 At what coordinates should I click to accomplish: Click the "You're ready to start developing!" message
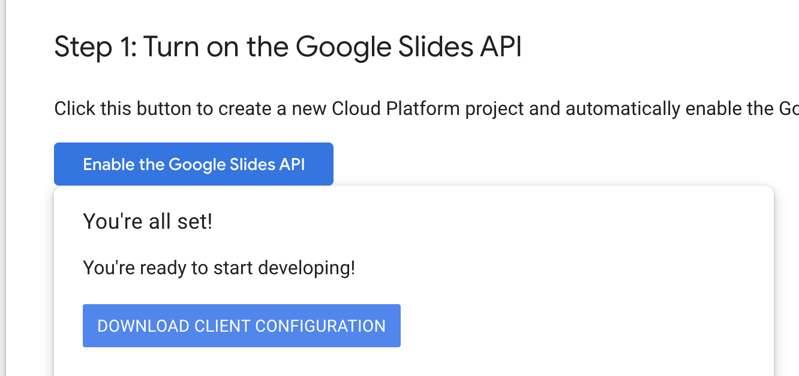coord(219,268)
